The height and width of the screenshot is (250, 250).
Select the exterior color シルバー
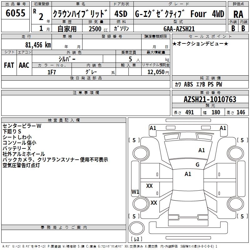67,59
